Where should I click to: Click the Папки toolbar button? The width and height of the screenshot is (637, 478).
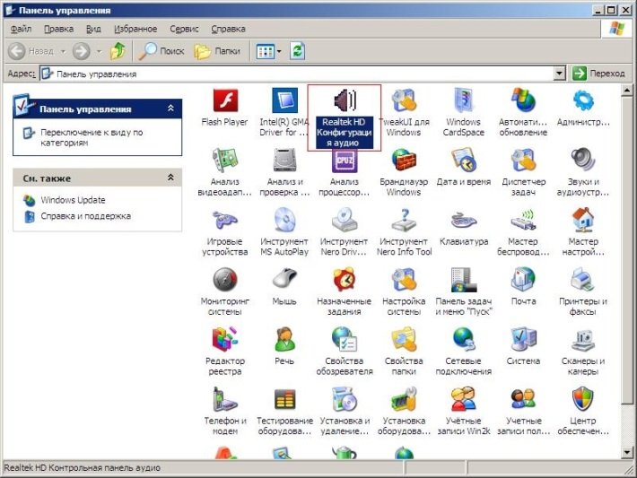[x=218, y=51]
